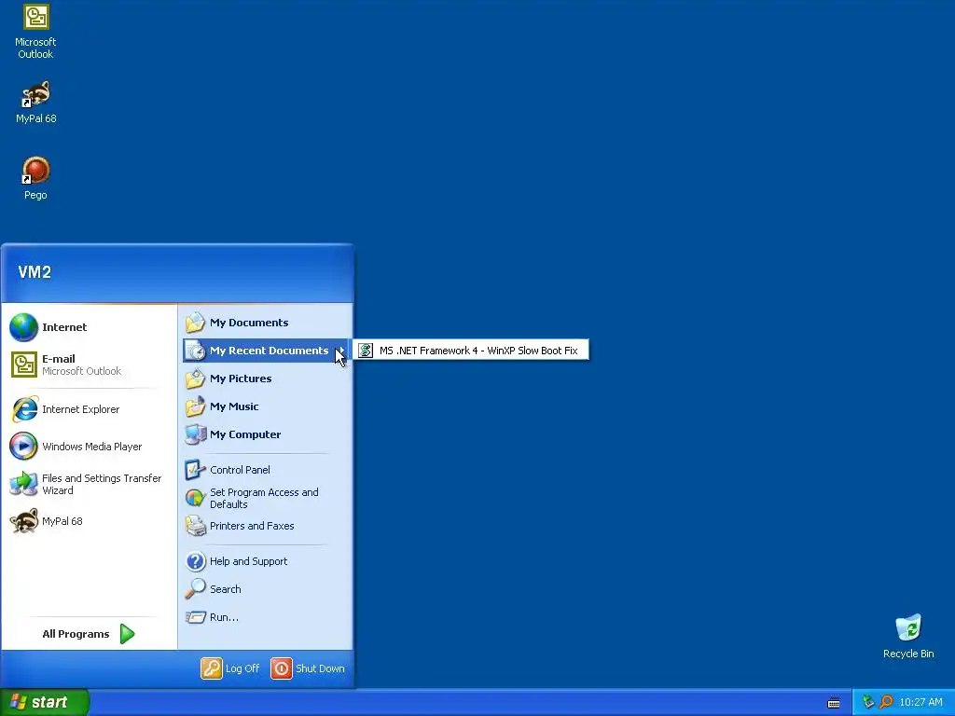Open Microsoft Outlook desktop icon

pos(35,32)
